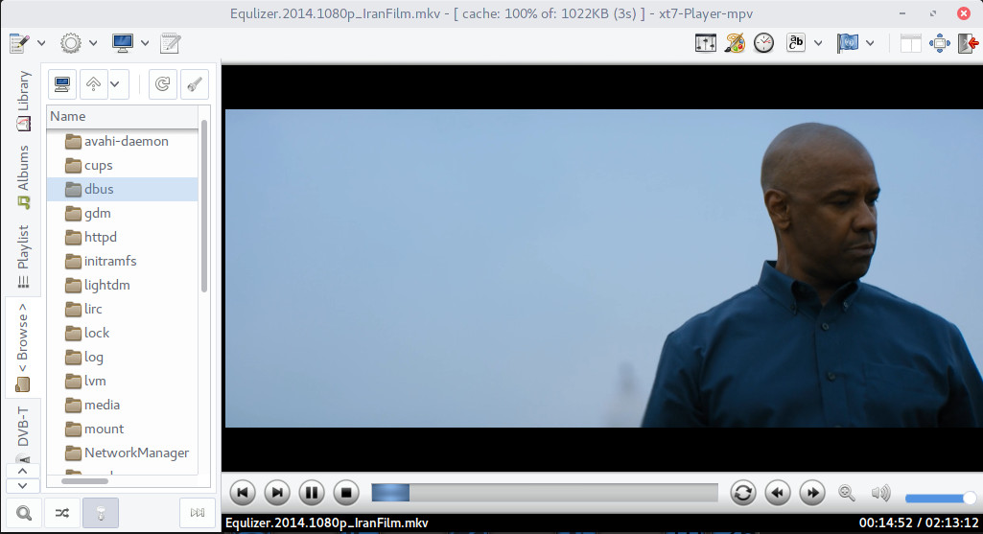The image size is (983, 534).
Task: Toggle fullscreen with the four-arrow icon
Action: click(x=939, y=43)
